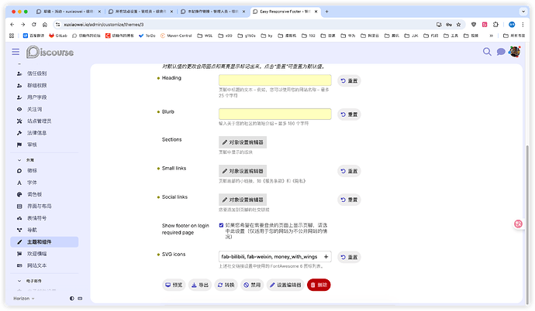This screenshot has width=535, height=311.
Task: Reset the Blurb setting with 重置
Action: (350, 114)
